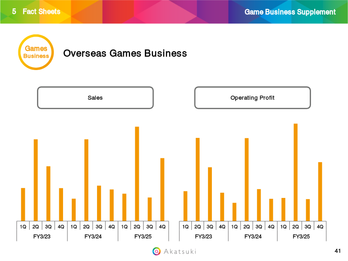Viewport: 348px width, 261px height.
Task: Select the FY3/25 label under the Sales chart
Action: point(143,236)
